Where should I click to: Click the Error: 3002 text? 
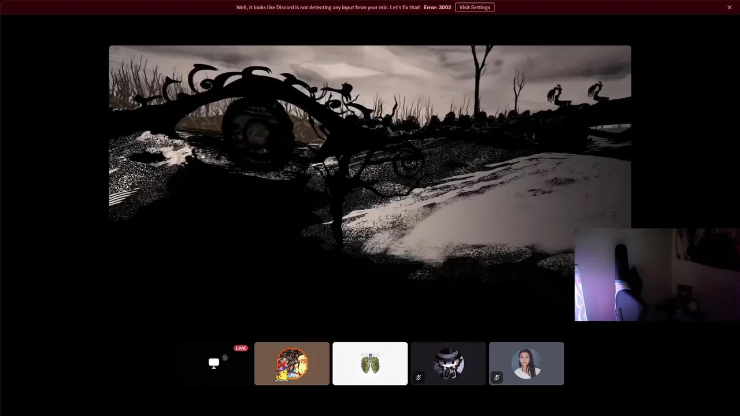[x=437, y=8]
